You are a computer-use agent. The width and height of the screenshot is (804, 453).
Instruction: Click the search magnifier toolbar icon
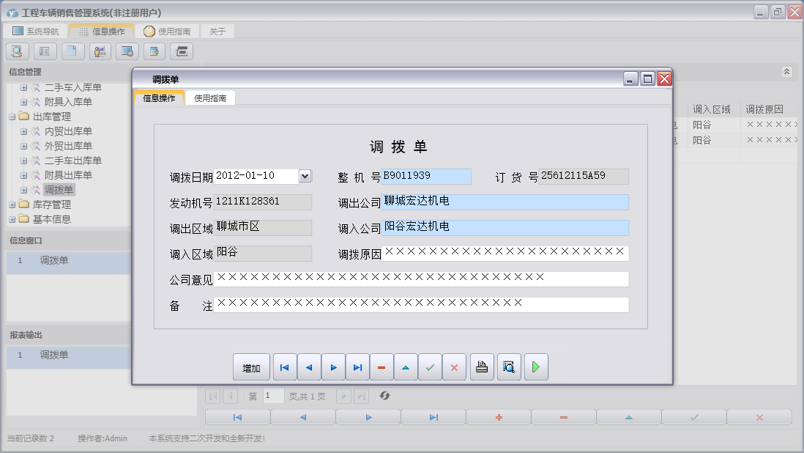pyautogui.click(x=18, y=51)
